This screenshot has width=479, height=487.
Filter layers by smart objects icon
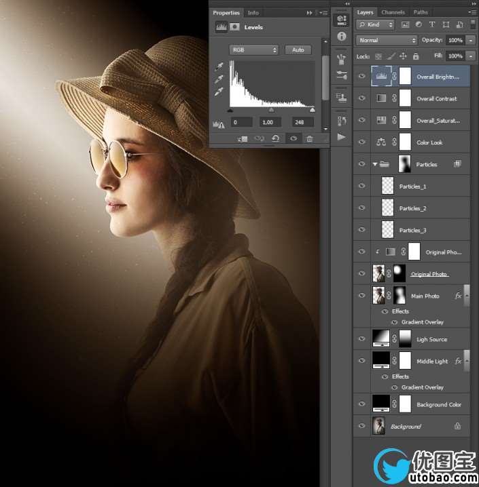(x=459, y=24)
